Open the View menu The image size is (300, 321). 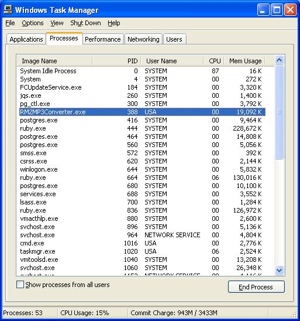57,23
